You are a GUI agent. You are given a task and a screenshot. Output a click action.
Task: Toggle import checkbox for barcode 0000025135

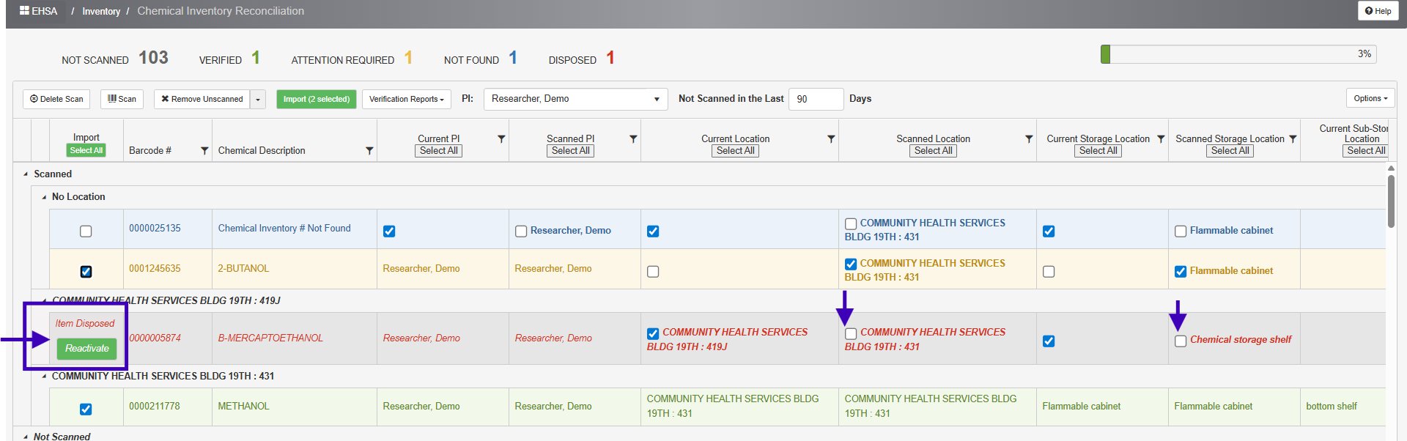click(86, 231)
